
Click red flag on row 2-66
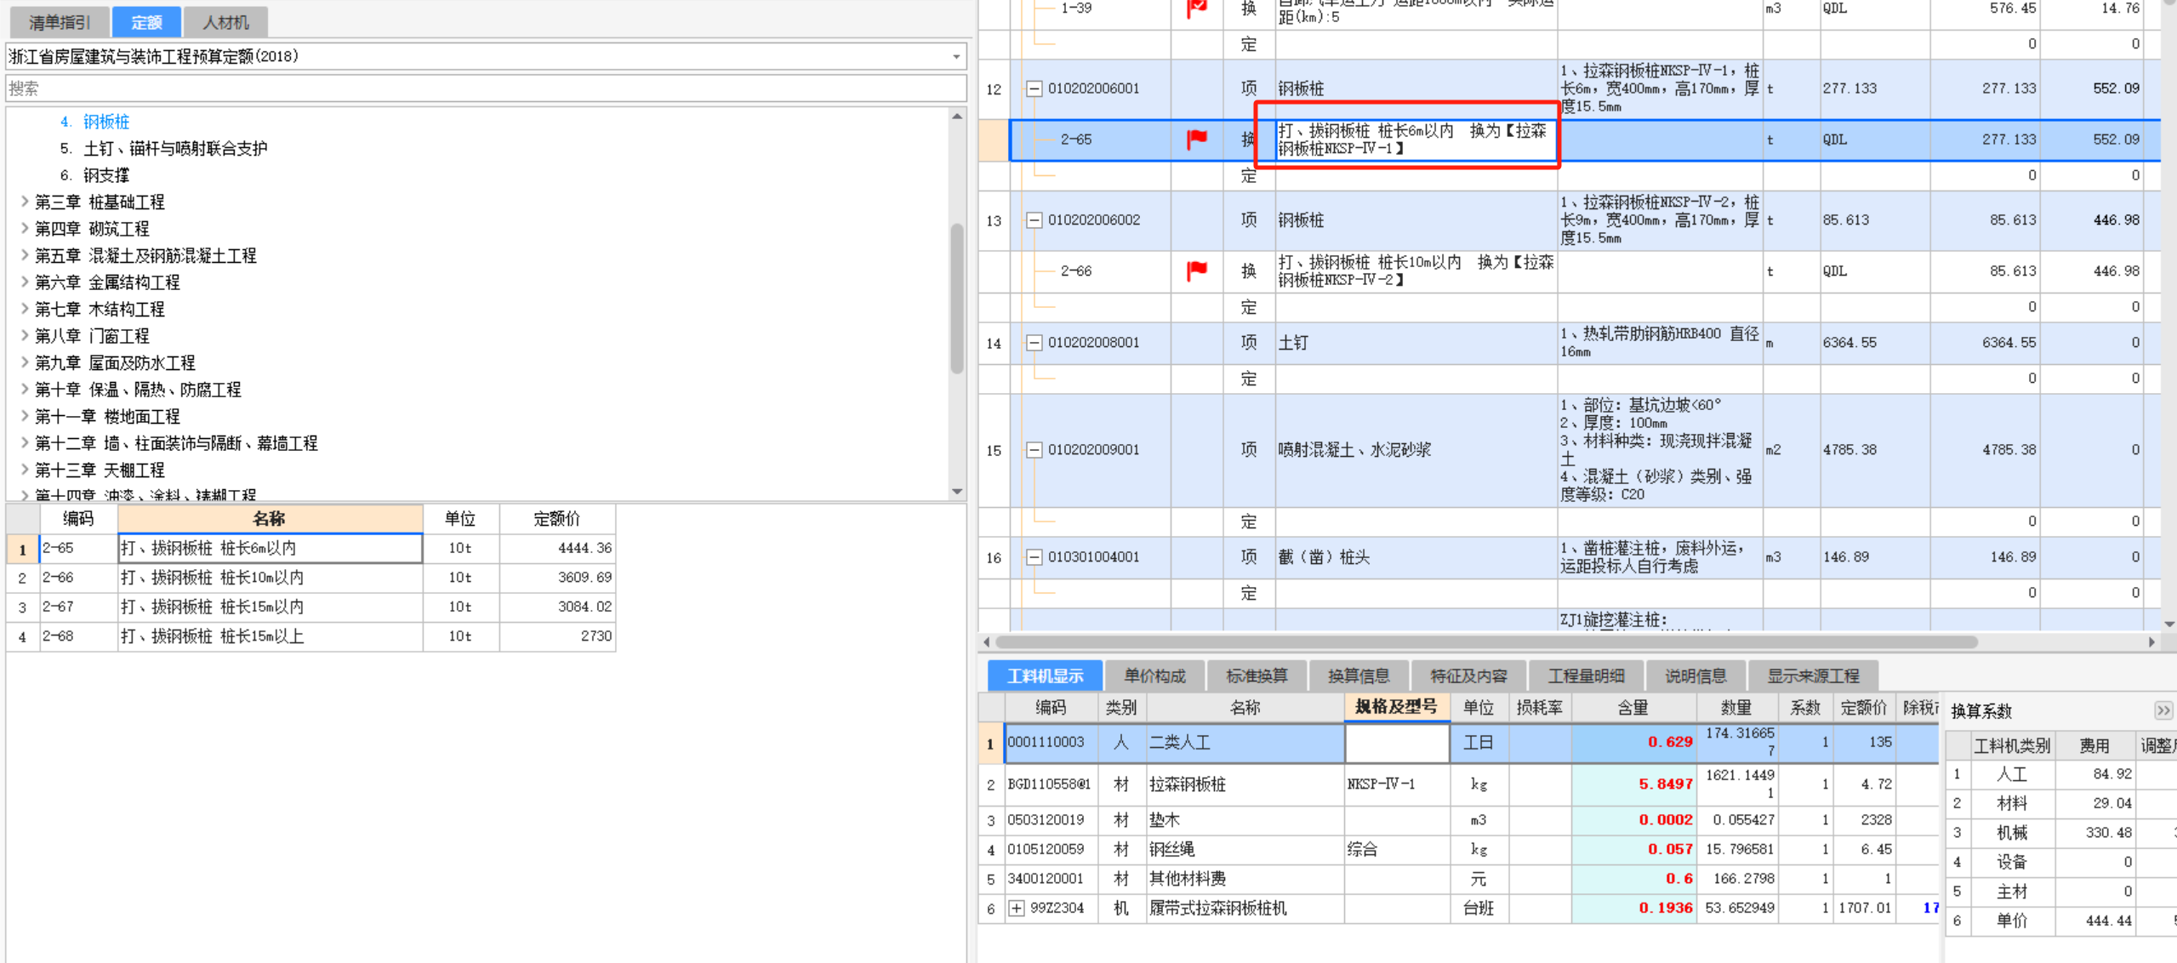(x=1197, y=271)
